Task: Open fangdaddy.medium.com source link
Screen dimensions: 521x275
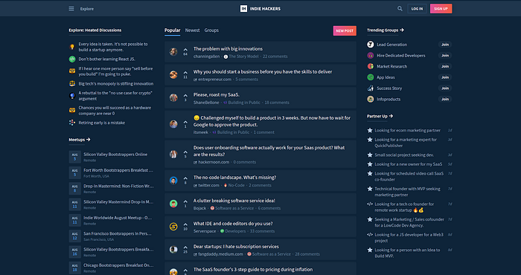Action: (x=220, y=254)
